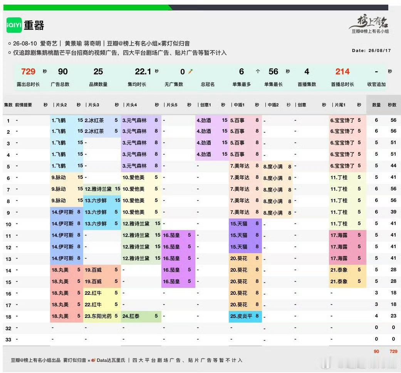Click the 广告总数 label
The image size is (401, 373).
tap(60, 84)
